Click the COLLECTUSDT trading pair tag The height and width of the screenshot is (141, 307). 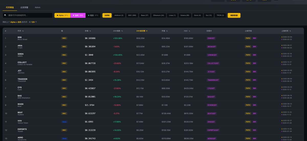click(x=213, y=63)
